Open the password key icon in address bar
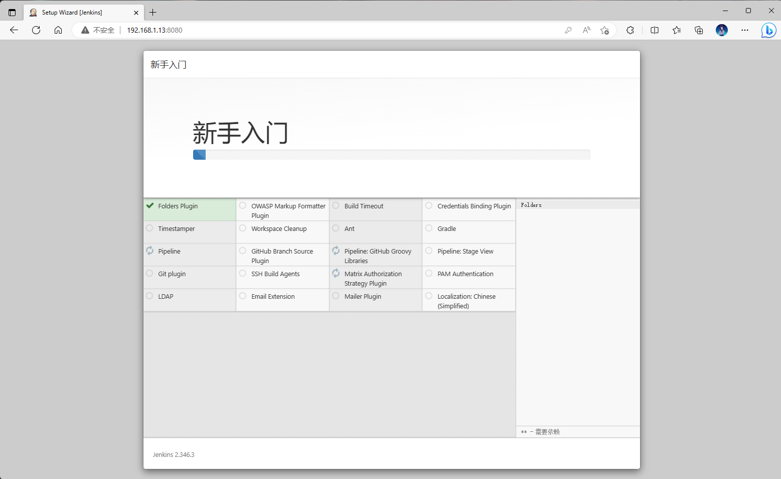Image resolution: width=781 pixels, height=479 pixels. 568,30
